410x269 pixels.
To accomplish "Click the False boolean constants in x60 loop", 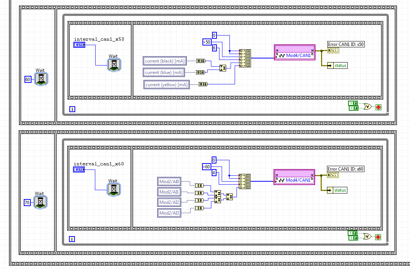I will [353, 236].
